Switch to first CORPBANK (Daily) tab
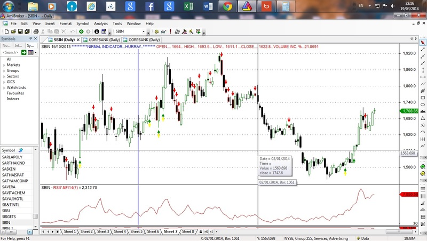This screenshot has height=241, width=427. click(101, 39)
